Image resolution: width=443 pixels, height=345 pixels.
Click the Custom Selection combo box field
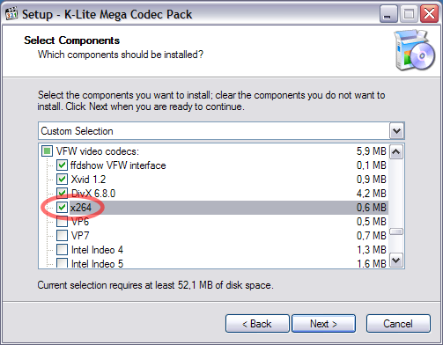221,131
